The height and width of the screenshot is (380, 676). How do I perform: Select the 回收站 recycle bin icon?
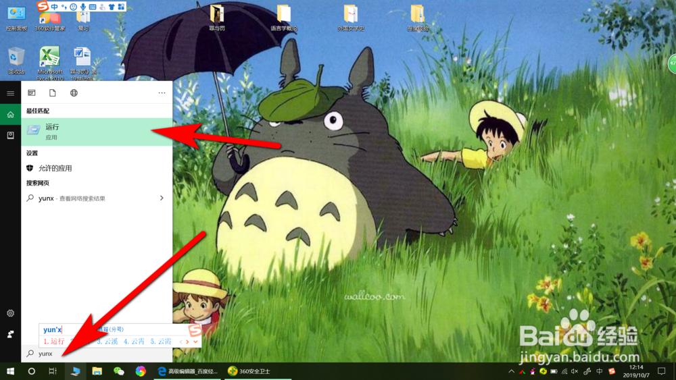tap(16, 61)
